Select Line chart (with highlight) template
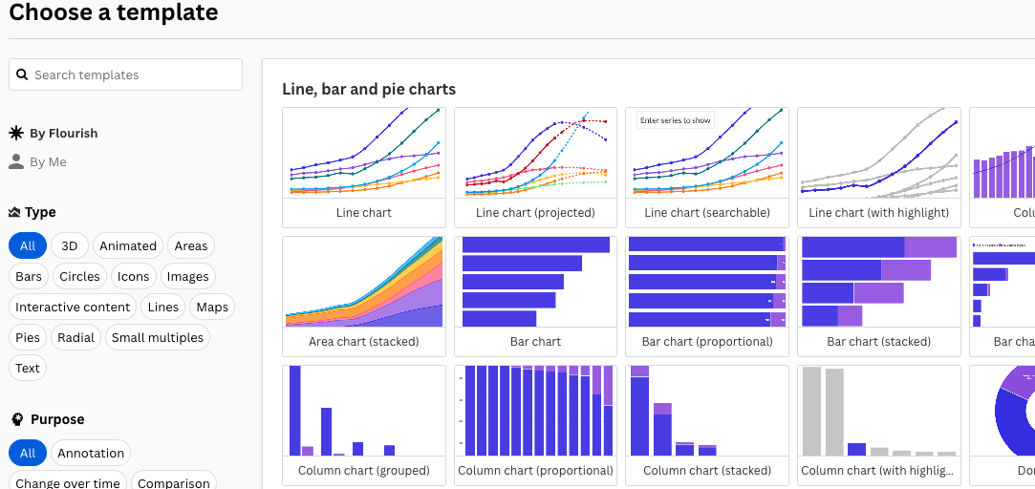Viewport: 1035px width, 489px height. 878,154
